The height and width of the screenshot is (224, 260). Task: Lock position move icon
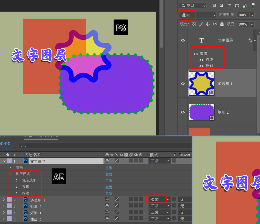(208, 24)
